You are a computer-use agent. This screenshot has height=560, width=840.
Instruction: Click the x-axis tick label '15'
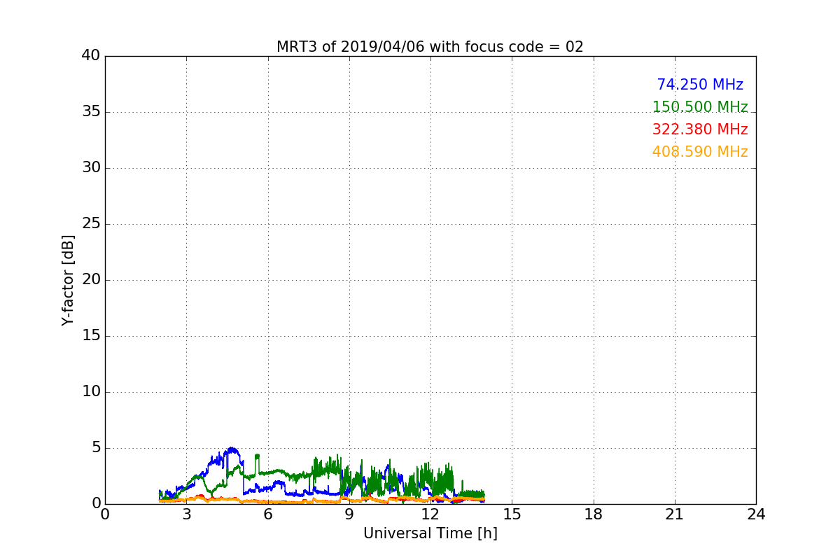pos(512,514)
